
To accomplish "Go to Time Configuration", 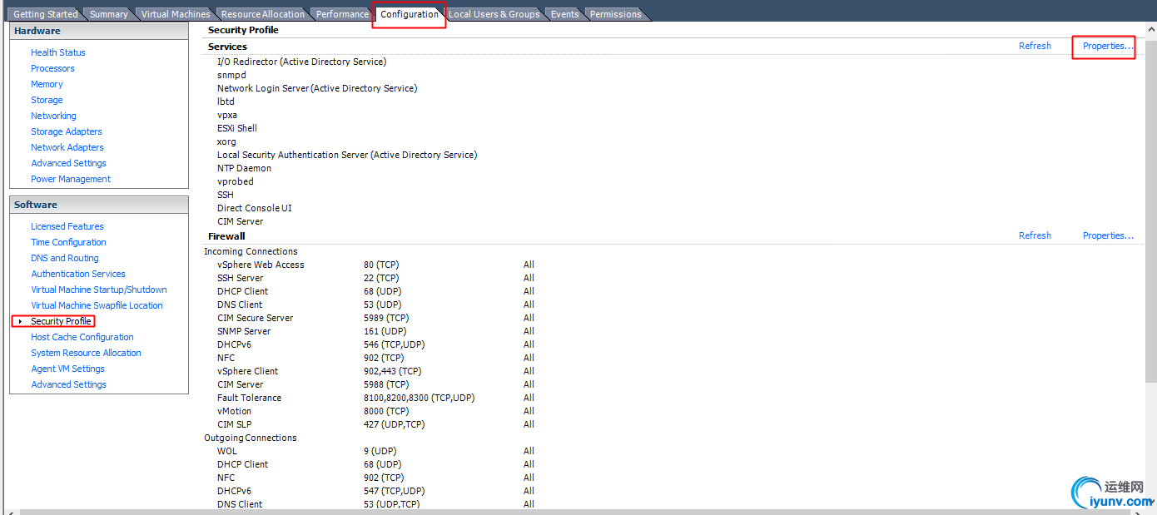I will 68,242.
